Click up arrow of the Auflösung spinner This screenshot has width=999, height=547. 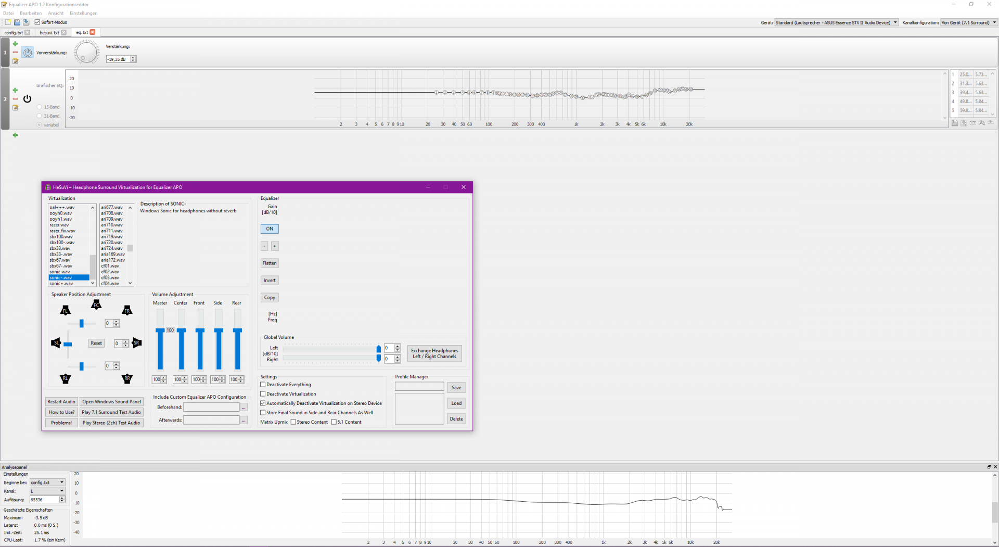click(x=62, y=498)
